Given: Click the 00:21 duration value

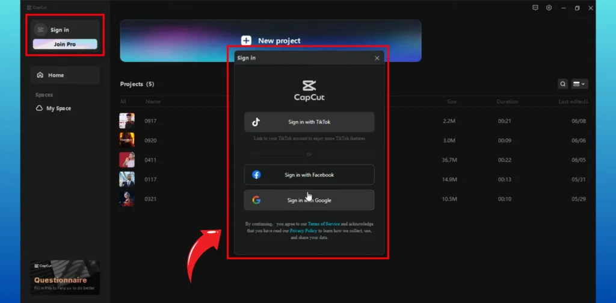Looking at the screenshot, I should pos(505,121).
